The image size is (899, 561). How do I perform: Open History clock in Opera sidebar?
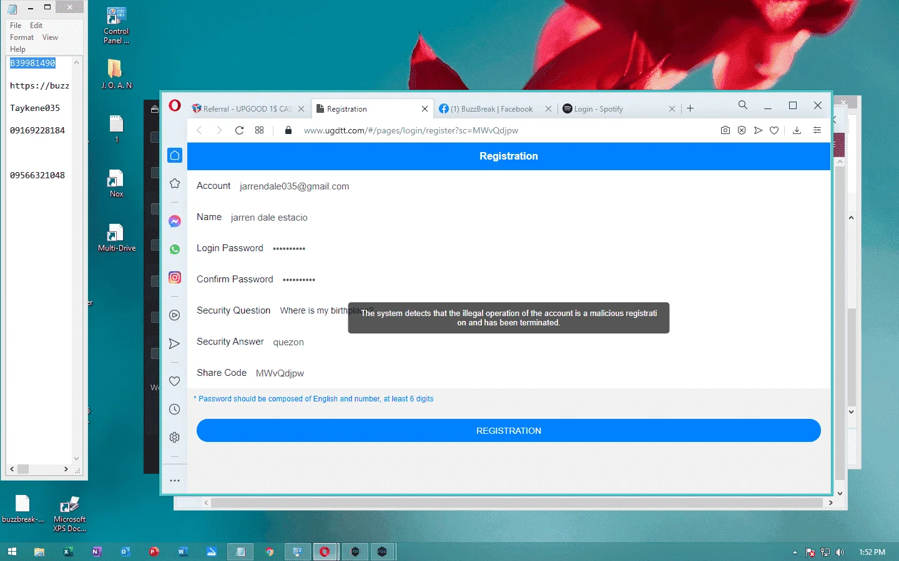pyautogui.click(x=175, y=410)
